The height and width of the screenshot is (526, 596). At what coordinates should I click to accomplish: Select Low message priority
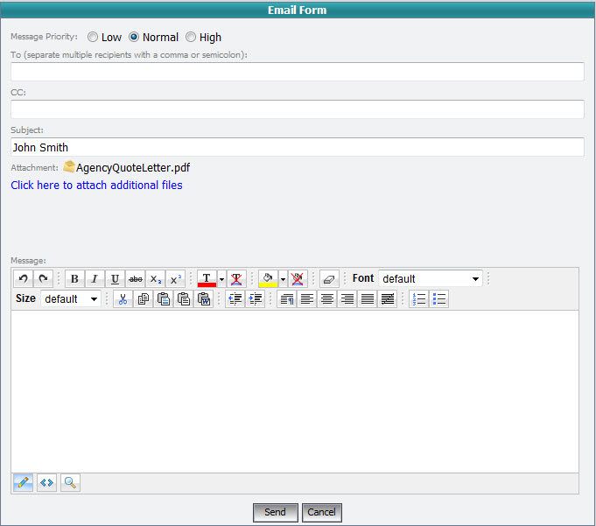(93, 37)
